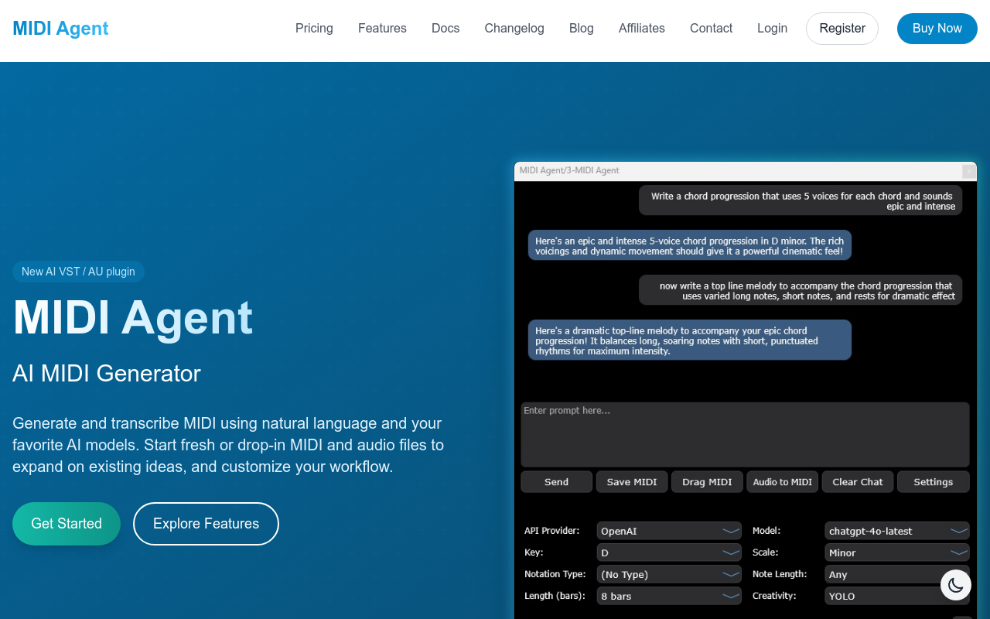
Task: Click the 'AI MIDI Generator' subtitle text
Action: (107, 374)
